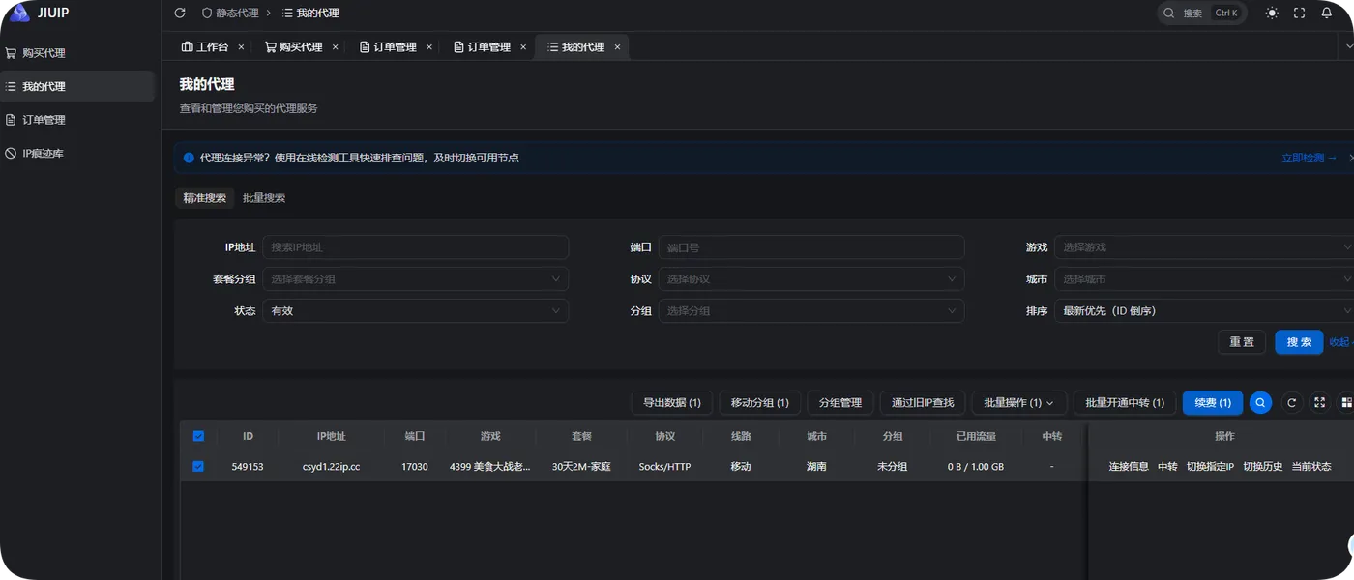Viewport: 1354px width, 580px height.
Task: Click 移动分组 (1) button
Action: tap(760, 402)
